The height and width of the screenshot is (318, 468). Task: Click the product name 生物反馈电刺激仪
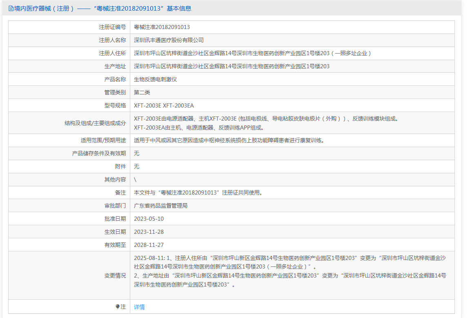(x=155, y=79)
